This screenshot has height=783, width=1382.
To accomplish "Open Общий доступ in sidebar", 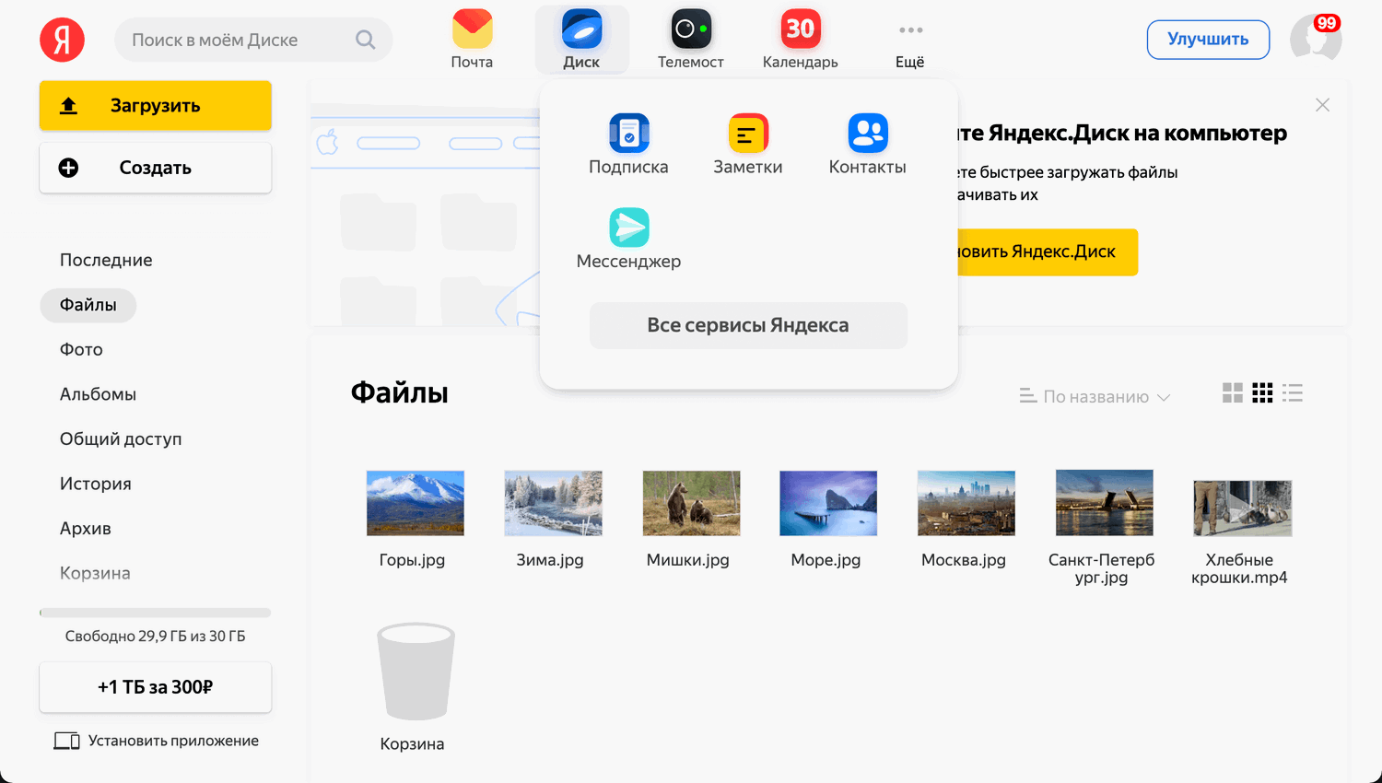I will [x=121, y=438].
